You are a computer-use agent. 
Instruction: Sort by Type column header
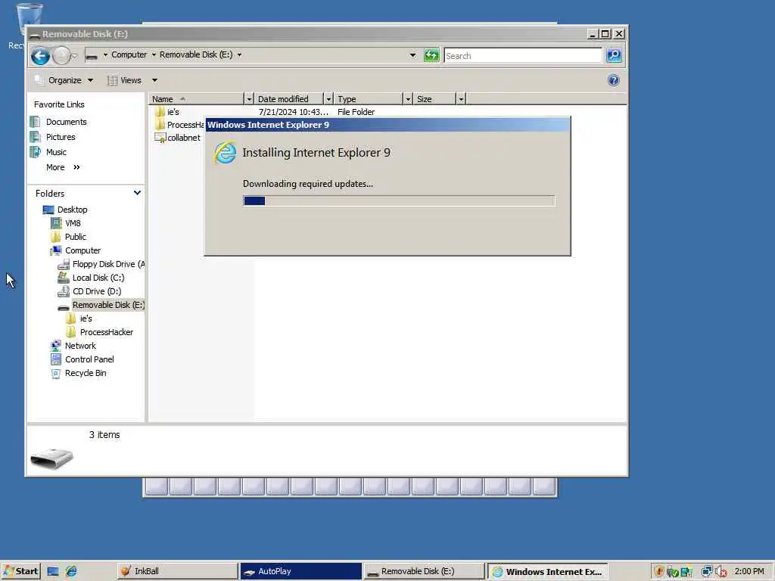369,99
